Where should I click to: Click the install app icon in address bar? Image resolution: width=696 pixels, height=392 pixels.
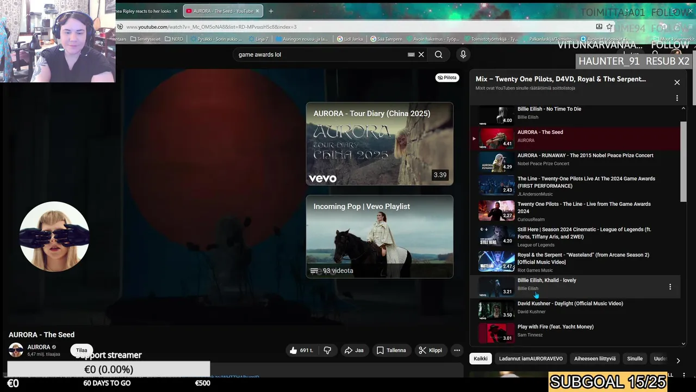[x=599, y=27]
